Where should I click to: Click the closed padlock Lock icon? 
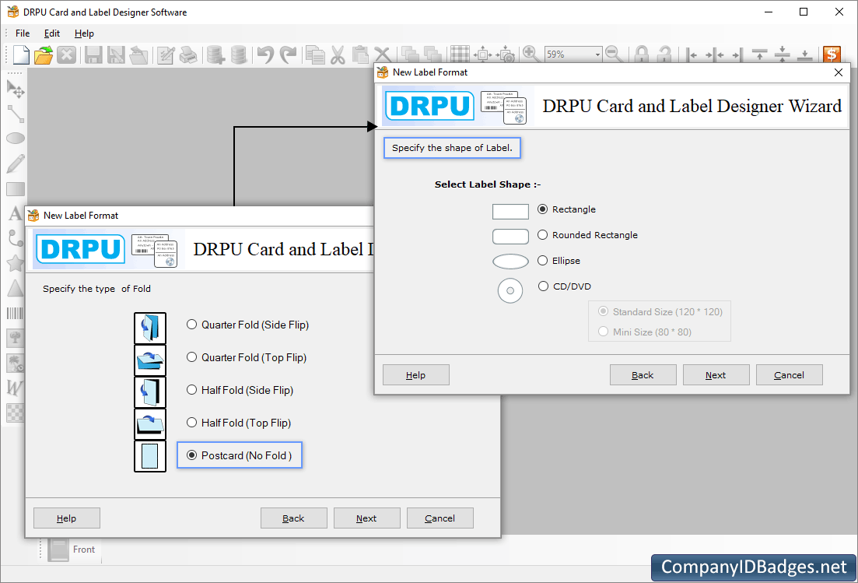click(642, 54)
